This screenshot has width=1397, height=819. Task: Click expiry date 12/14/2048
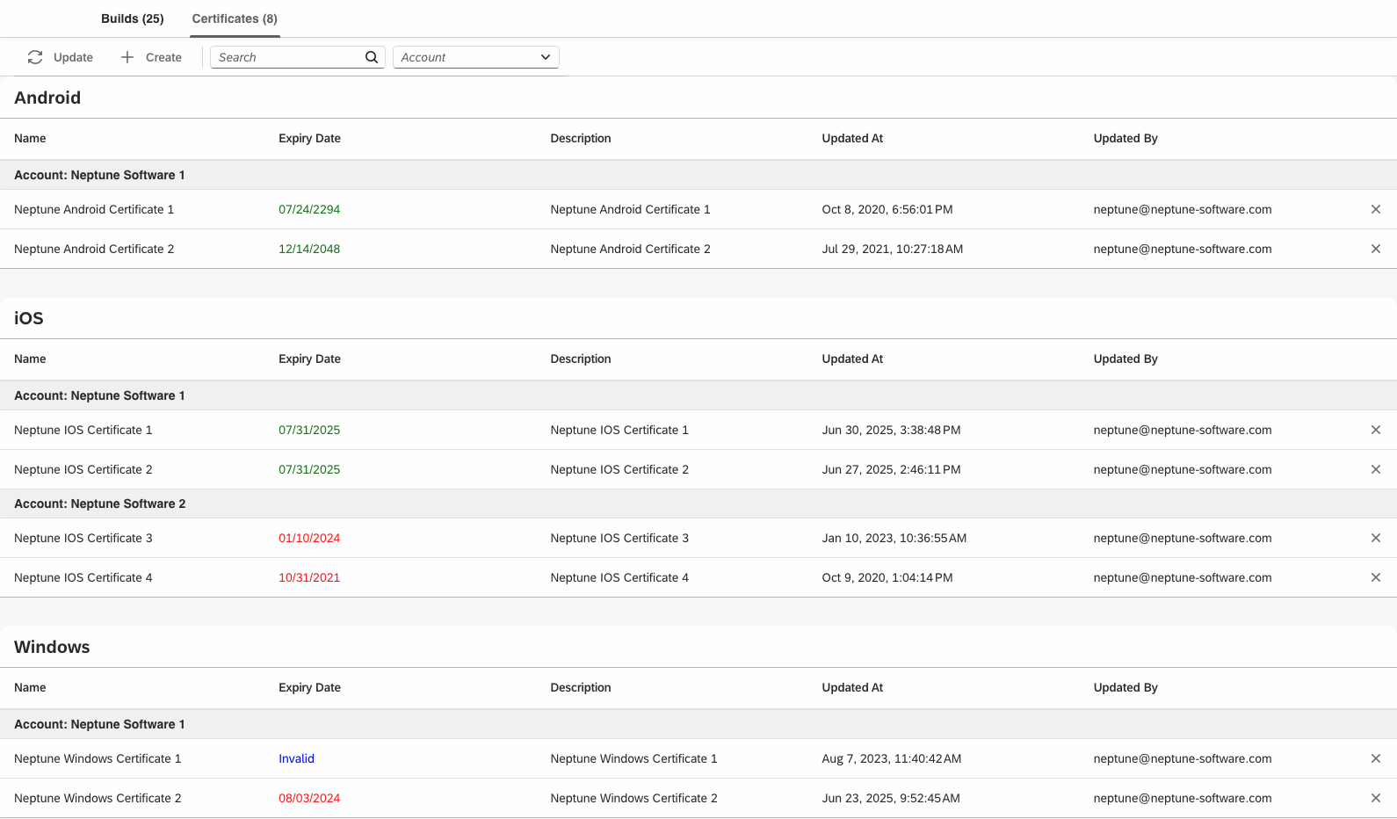coord(309,249)
